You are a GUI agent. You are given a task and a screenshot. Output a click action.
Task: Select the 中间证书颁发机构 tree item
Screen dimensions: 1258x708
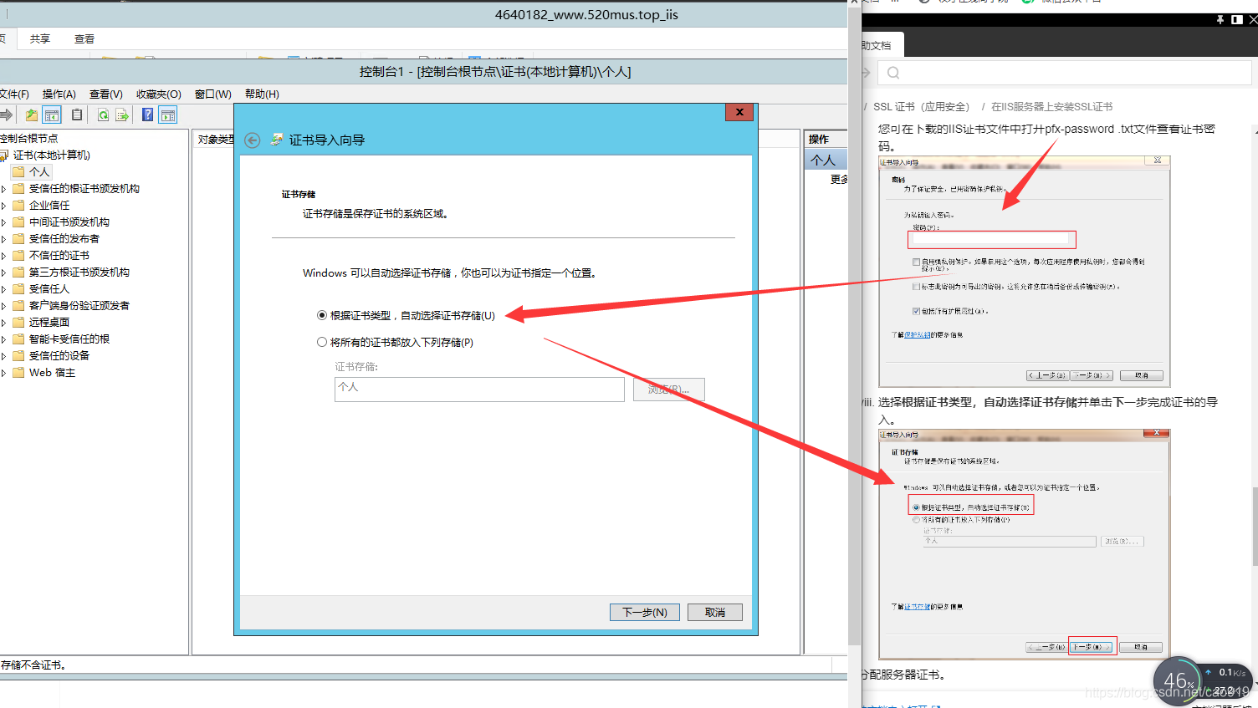69,222
